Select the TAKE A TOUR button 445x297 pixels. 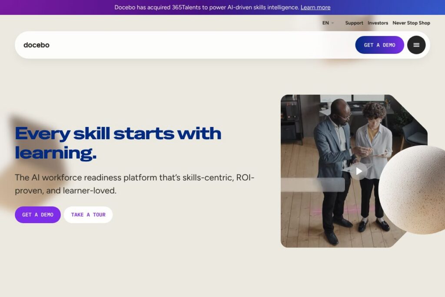(88, 215)
